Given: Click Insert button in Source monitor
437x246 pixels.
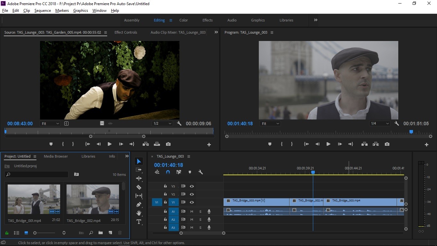Looking at the screenshot, I should click(x=146, y=144).
